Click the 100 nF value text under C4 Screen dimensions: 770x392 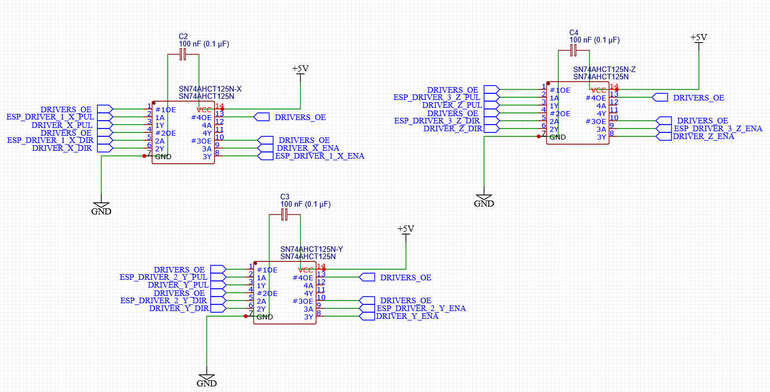594,40
